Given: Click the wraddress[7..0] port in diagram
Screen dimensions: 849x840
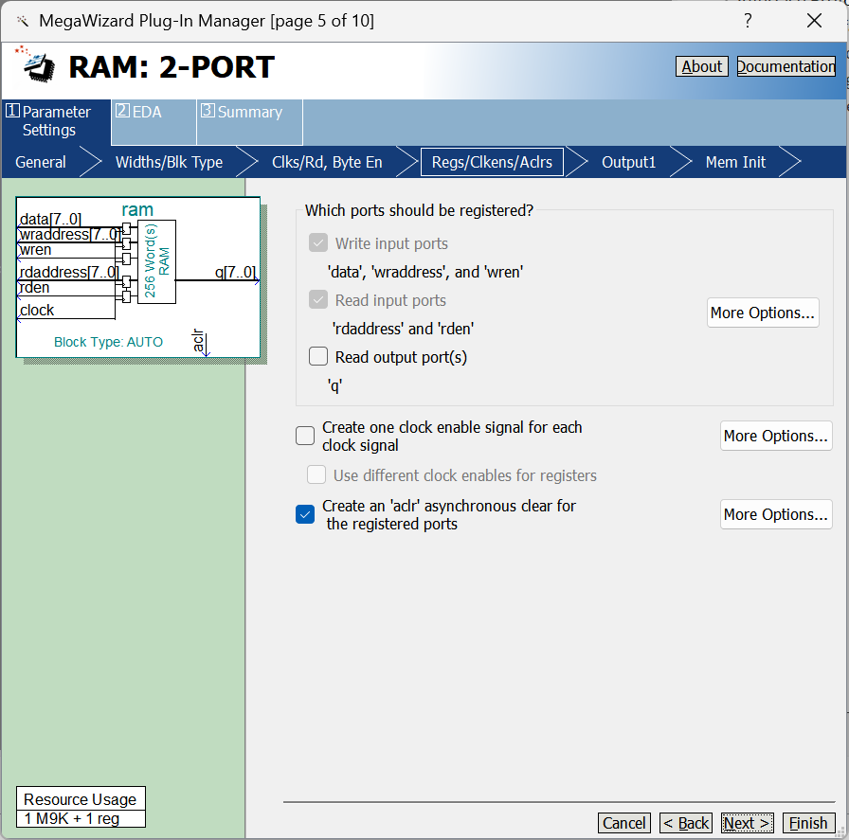Looking at the screenshot, I should click(69, 234).
